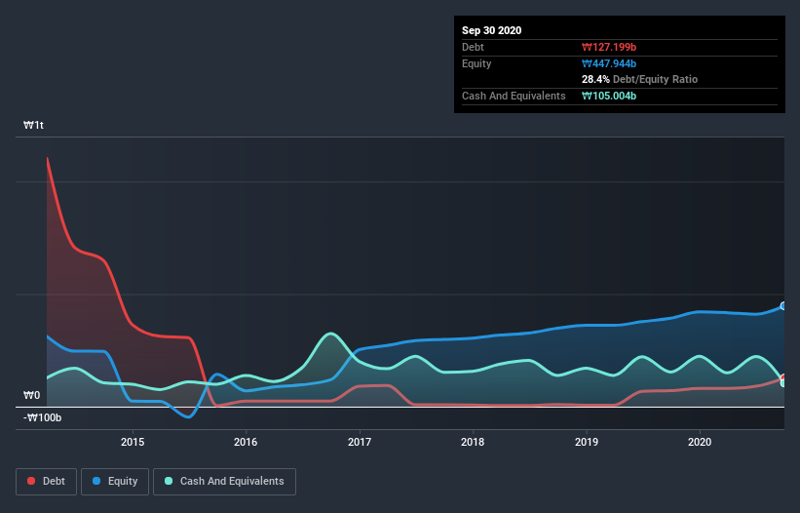Click the teal Cash endpoint marker

point(783,382)
